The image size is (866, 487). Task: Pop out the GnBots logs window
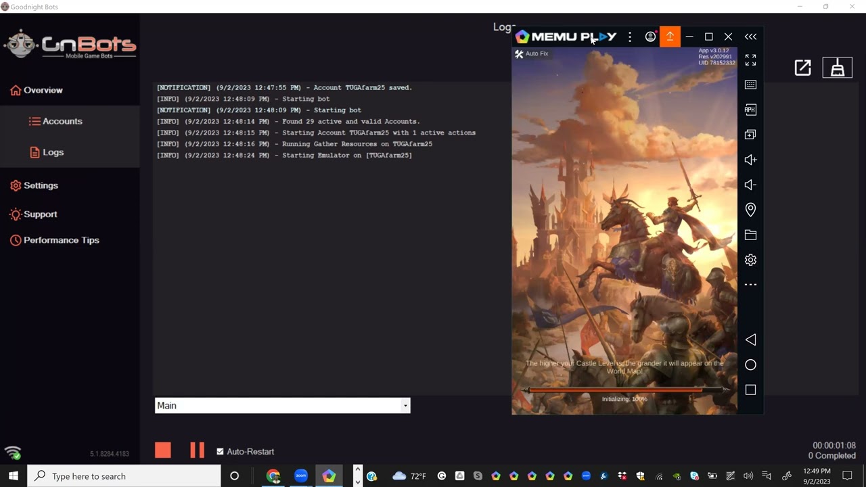(x=802, y=68)
